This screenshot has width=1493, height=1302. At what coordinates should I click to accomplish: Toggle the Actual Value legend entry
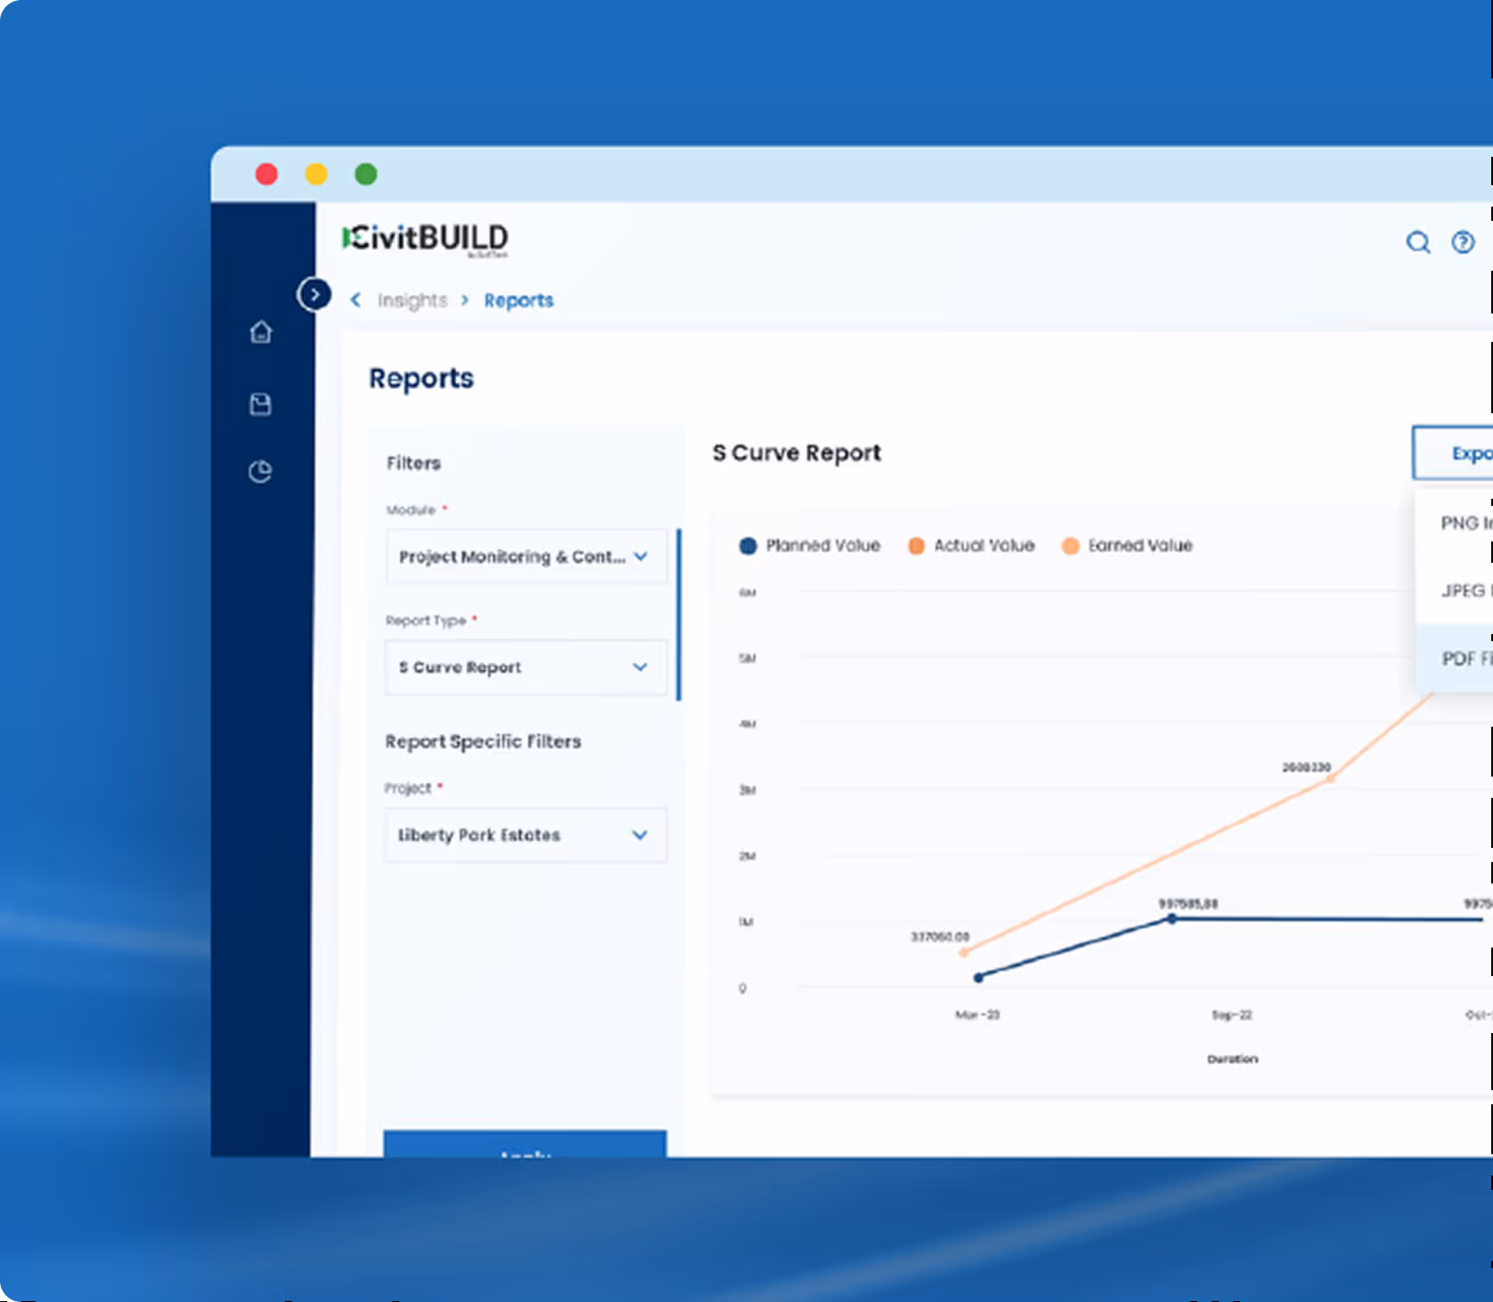click(x=971, y=545)
